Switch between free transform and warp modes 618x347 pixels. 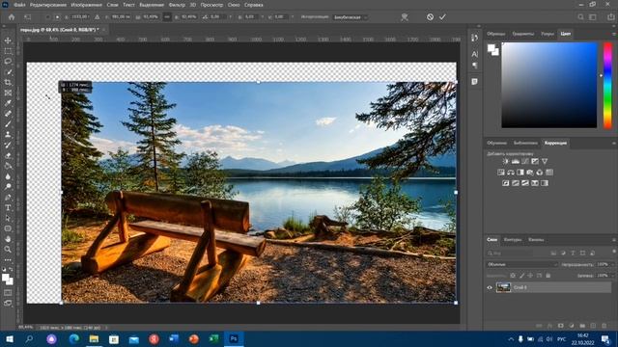tap(405, 17)
